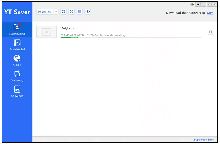Open settings gear in title bar
The image size is (220, 144).
[192, 5]
